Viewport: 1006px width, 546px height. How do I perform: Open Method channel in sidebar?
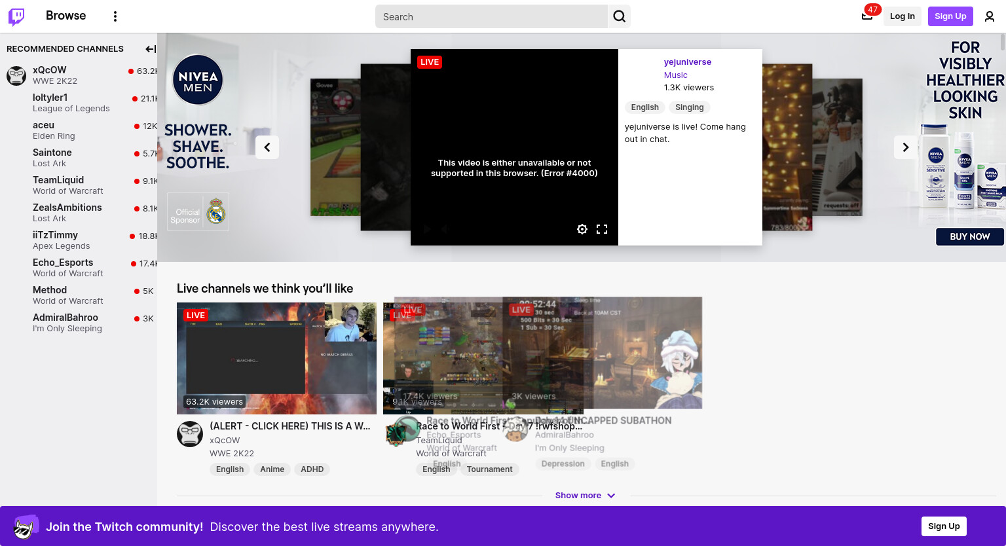(79, 295)
